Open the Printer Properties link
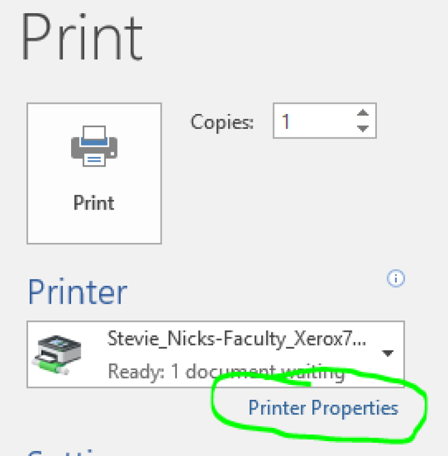Viewport: 448px width, 456px height. click(323, 409)
